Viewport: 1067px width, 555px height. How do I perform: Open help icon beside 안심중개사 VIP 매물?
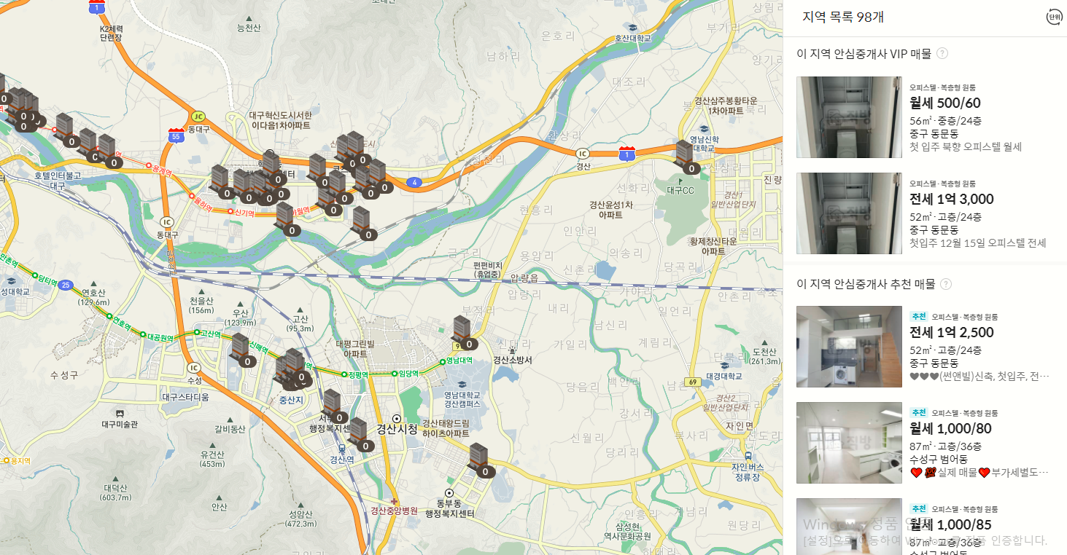coord(942,53)
